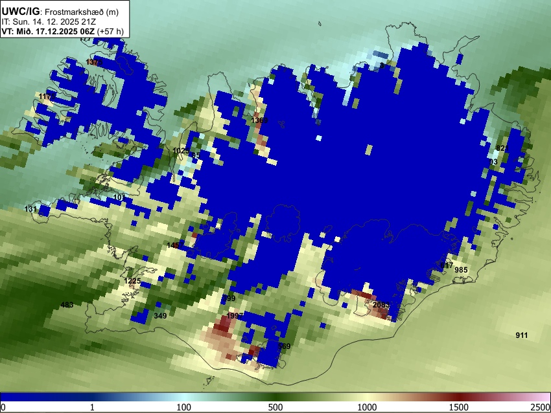Click the map value label '821'
Screen dimensions: 551x413
click(x=502, y=148)
